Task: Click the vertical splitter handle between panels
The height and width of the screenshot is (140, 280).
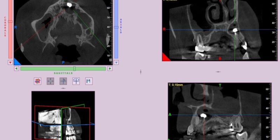Action: coord(141,72)
